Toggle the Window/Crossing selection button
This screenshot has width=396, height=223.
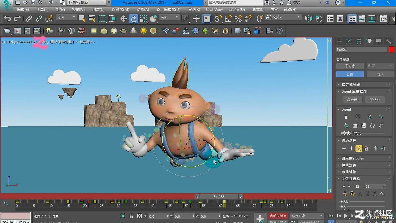112,19
